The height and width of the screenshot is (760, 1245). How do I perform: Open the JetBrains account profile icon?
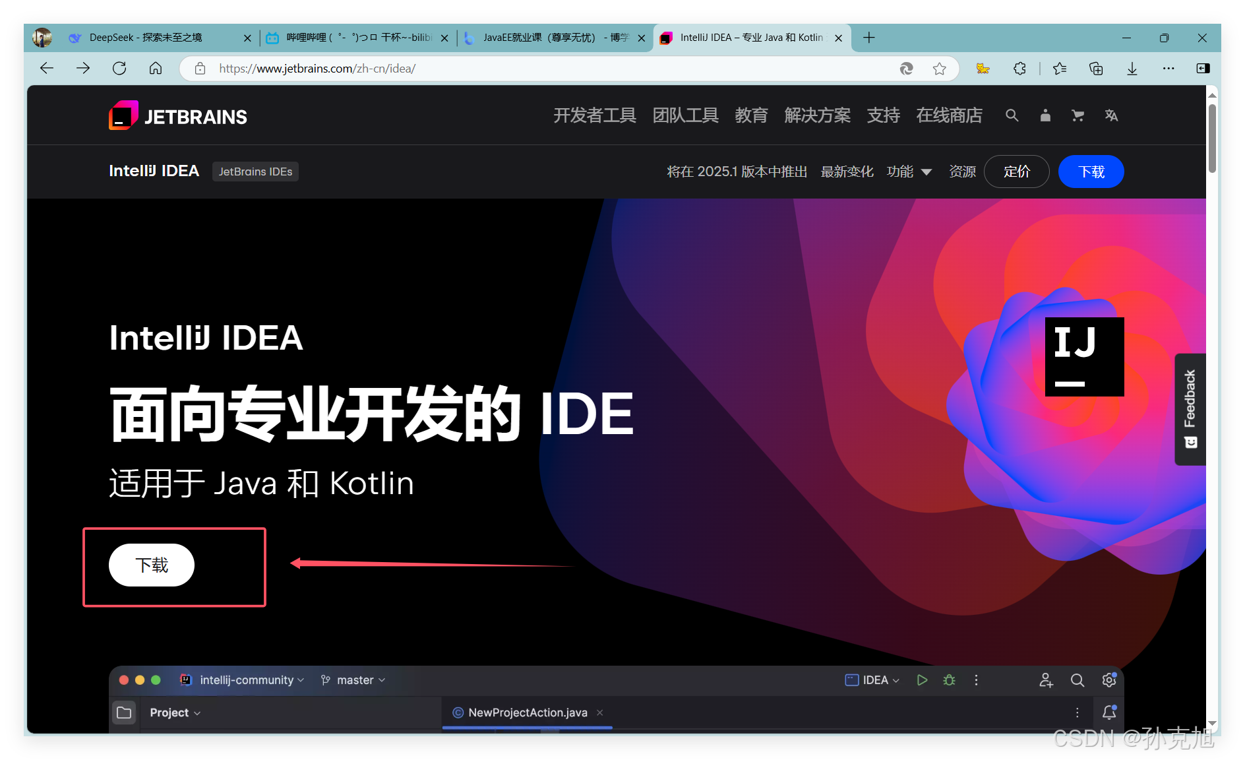1045,116
